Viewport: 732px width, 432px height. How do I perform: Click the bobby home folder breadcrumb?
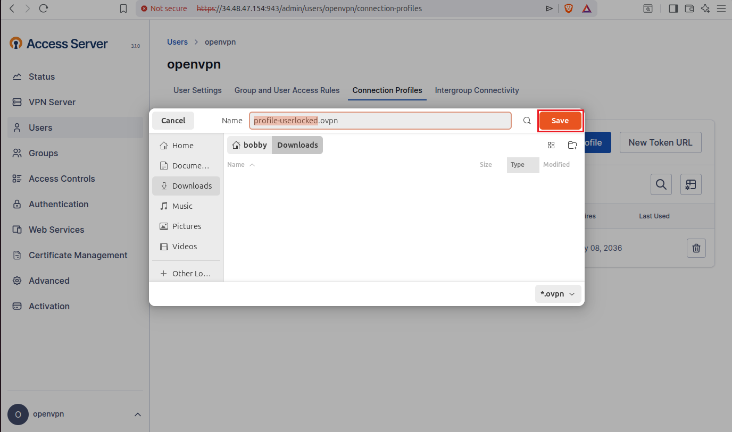(x=249, y=145)
